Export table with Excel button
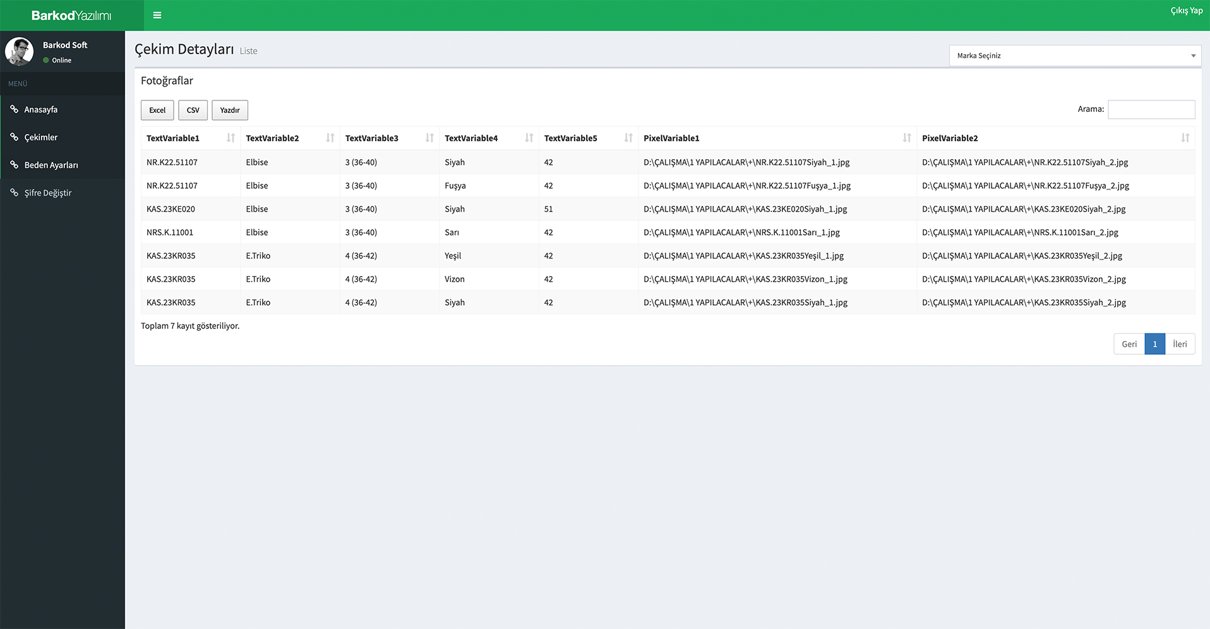Image resolution: width=1210 pixels, height=629 pixels. pos(157,110)
